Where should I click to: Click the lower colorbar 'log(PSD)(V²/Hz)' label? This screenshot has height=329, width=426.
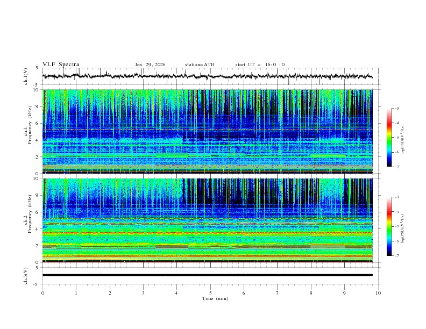coord(402,229)
